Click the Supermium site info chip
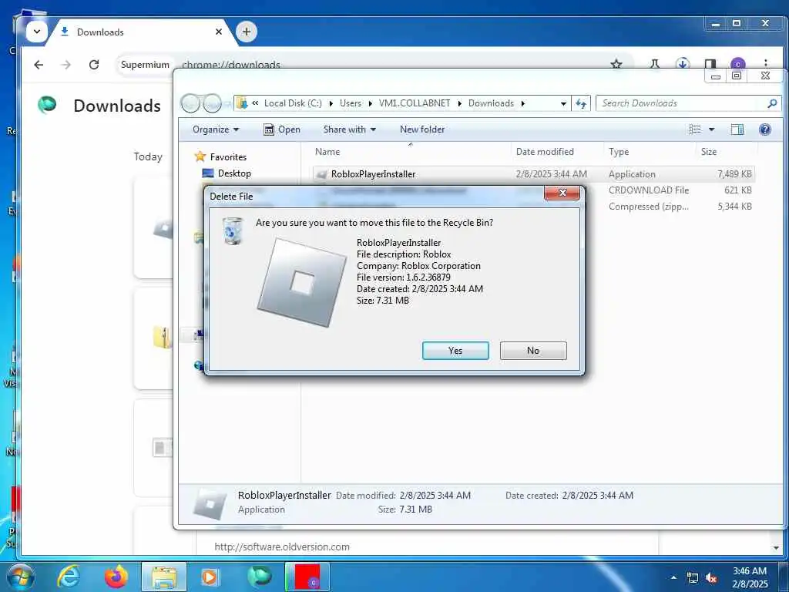Screen dimensions: 789x592 click(145, 65)
